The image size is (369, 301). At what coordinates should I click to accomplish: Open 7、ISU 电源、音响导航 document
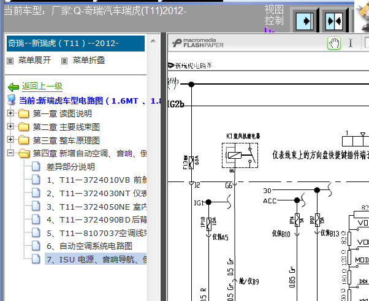(96, 259)
